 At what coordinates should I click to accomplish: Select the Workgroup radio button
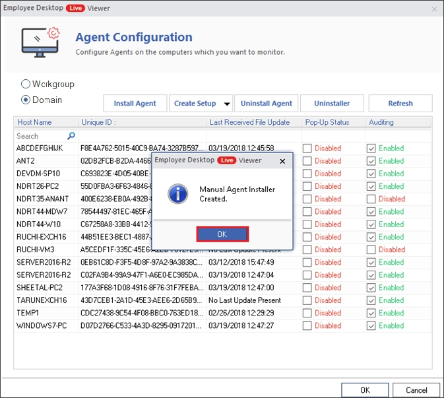click(26, 84)
